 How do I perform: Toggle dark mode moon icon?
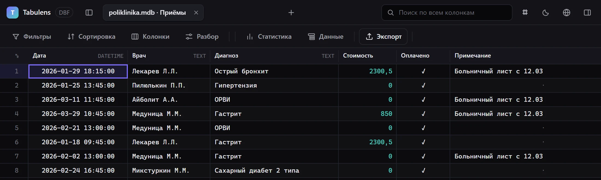[546, 13]
